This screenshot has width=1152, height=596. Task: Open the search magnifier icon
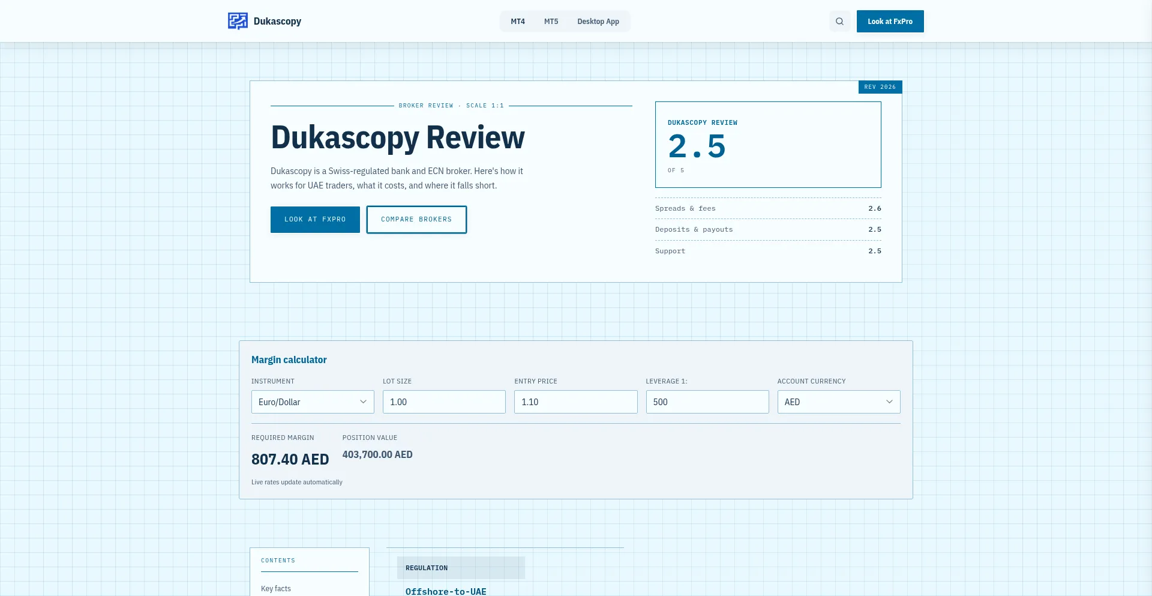[x=839, y=22]
